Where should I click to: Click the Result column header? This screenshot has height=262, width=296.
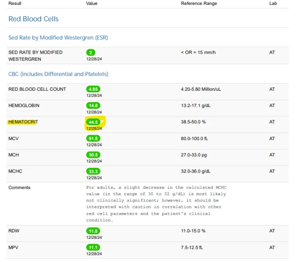click(15, 3)
